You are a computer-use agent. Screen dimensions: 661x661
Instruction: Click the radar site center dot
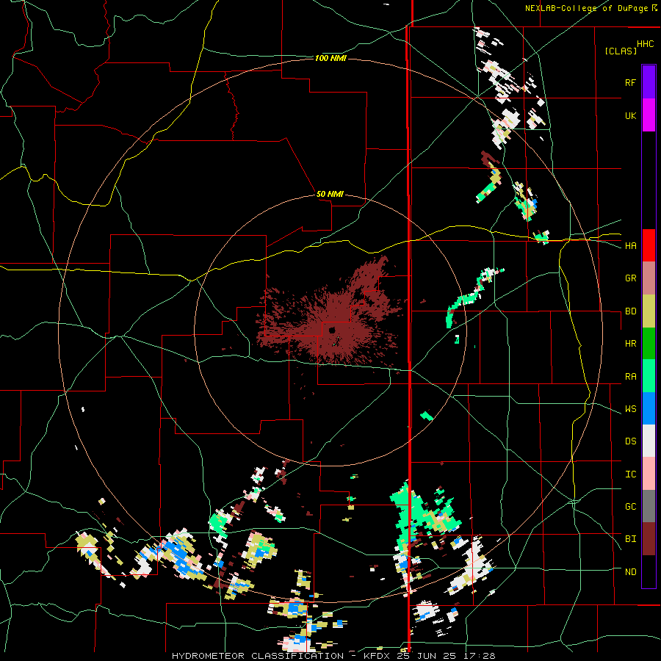coord(332,330)
